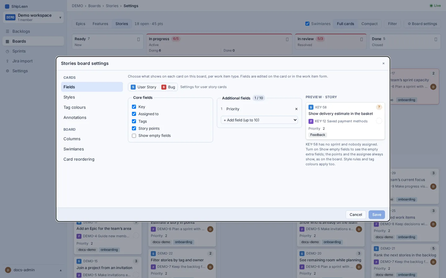Open the Annotations settings section
The width and height of the screenshot is (446, 278).
tap(92, 118)
